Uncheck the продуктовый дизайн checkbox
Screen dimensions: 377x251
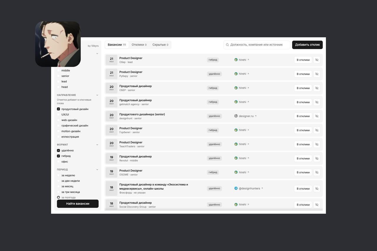[58, 109]
